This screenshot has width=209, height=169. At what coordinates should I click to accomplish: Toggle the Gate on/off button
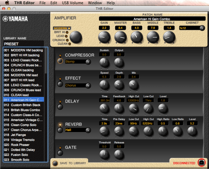coord(60,153)
